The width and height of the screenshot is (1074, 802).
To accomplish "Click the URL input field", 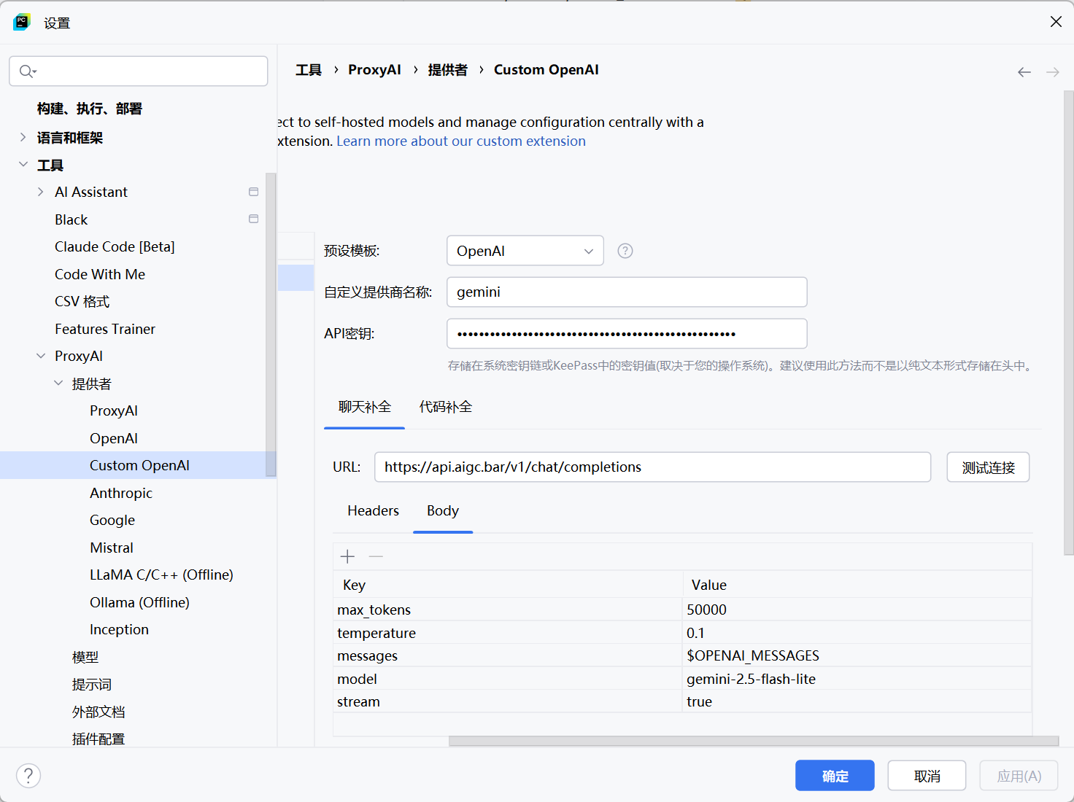I will 652,467.
